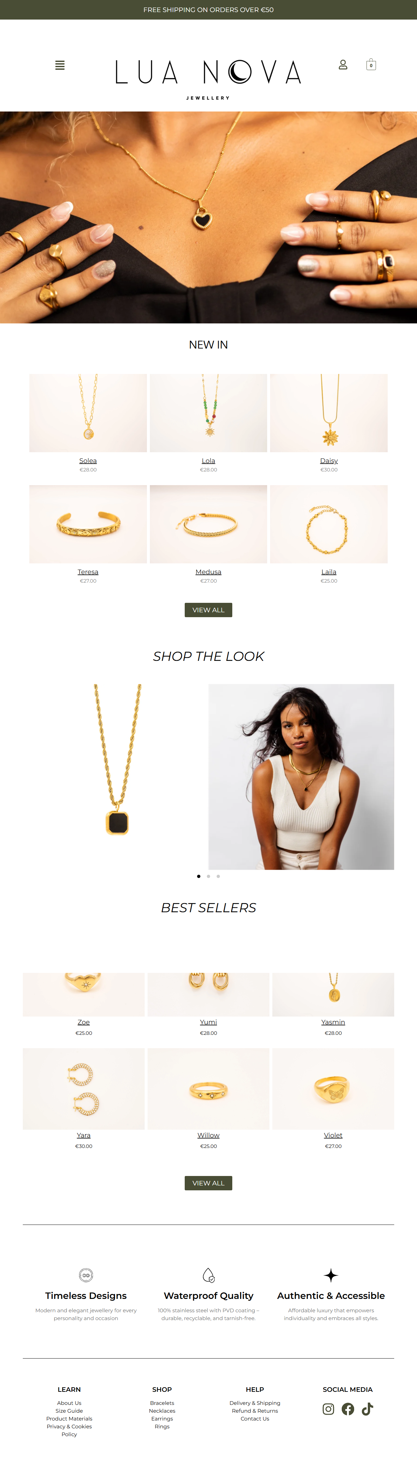Open Delivery & Shipping help link
Image resolution: width=417 pixels, height=1458 pixels.
pyautogui.click(x=255, y=1403)
